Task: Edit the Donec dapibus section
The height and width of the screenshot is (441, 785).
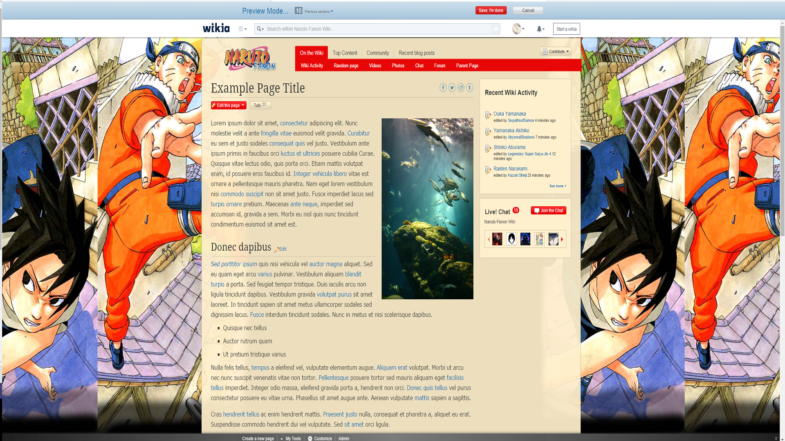Action: click(280, 249)
